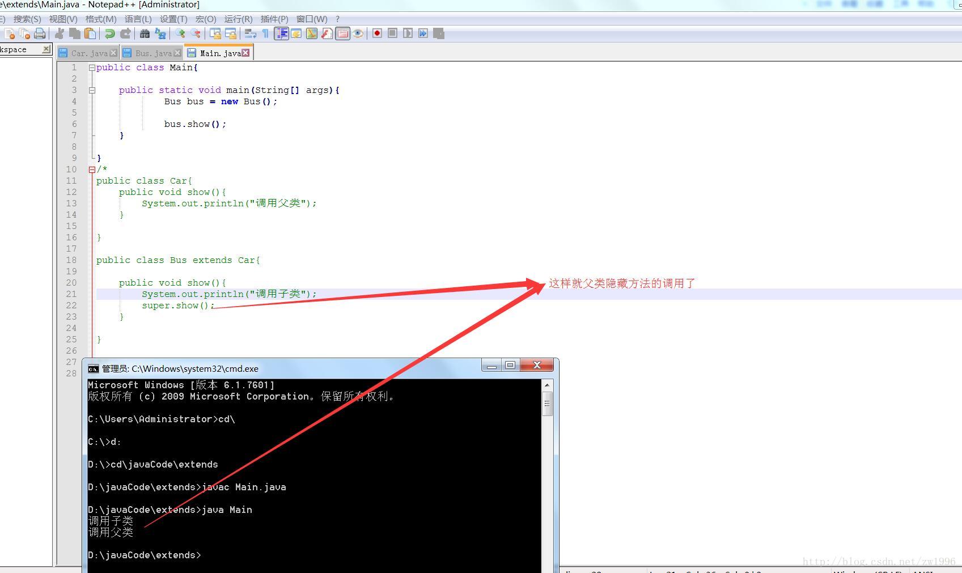Click the Redo arrow icon

(x=125, y=33)
